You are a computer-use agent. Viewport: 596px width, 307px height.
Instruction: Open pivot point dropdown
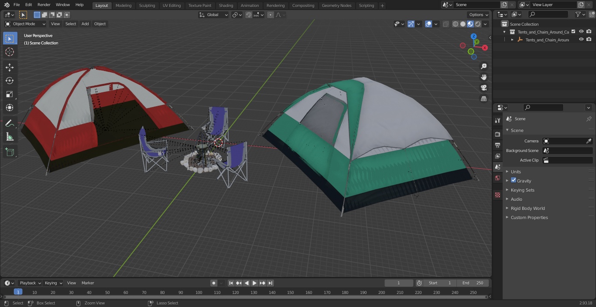[237, 15]
